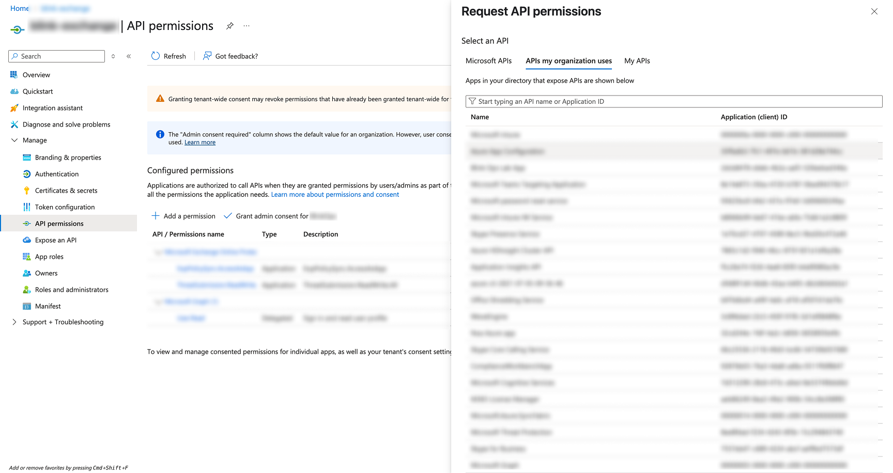
Task: Click the Certificates & secrets key icon
Action: click(x=27, y=191)
